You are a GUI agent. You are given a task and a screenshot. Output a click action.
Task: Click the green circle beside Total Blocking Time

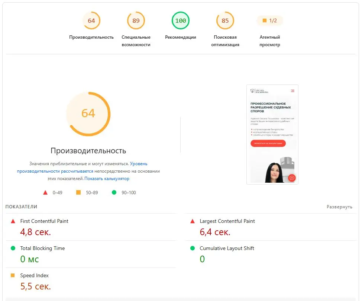tap(13, 248)
